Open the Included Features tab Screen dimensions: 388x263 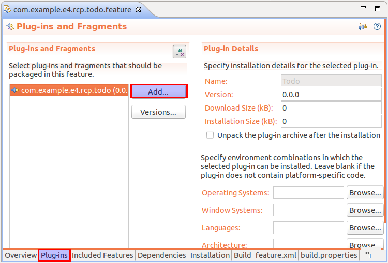tap(102, 255)
